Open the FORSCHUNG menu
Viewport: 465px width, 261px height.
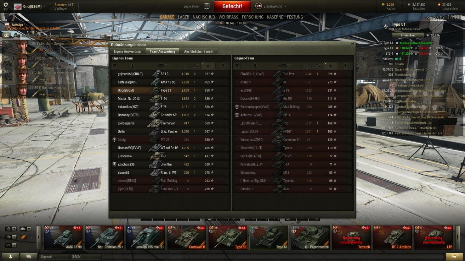coord(252,17)
